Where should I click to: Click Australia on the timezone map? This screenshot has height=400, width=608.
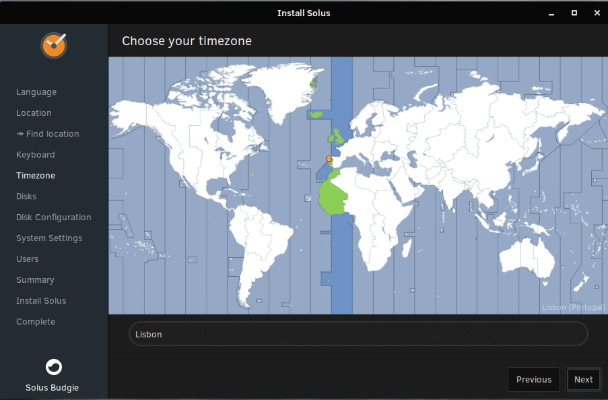coord(527,258)
